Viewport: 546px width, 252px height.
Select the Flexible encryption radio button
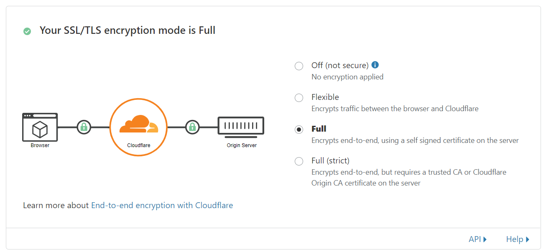299,98
